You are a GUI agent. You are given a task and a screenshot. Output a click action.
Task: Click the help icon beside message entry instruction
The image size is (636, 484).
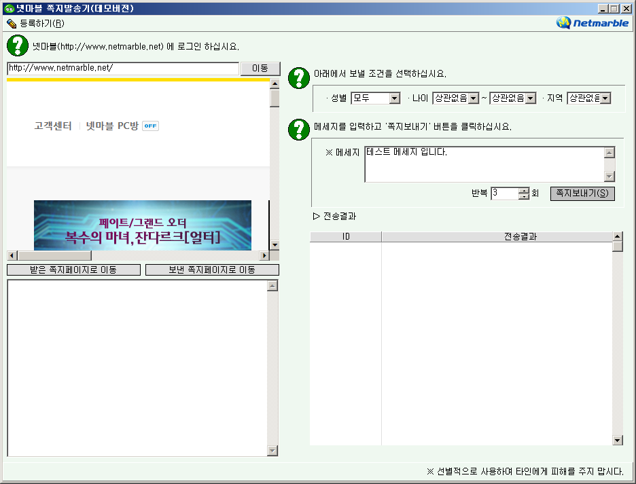click(299, 129)
